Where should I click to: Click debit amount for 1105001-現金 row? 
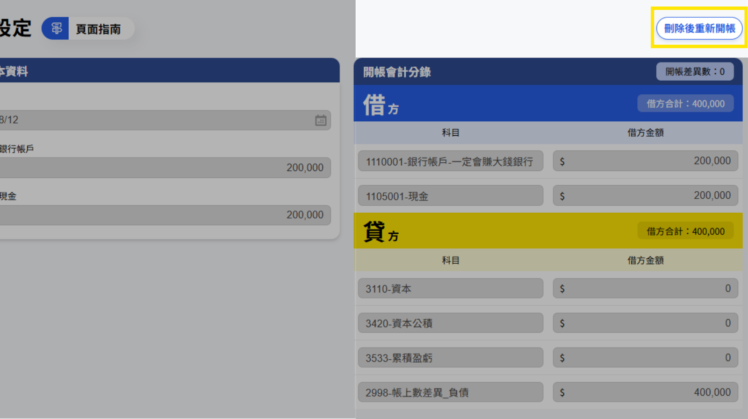(645, 196)
